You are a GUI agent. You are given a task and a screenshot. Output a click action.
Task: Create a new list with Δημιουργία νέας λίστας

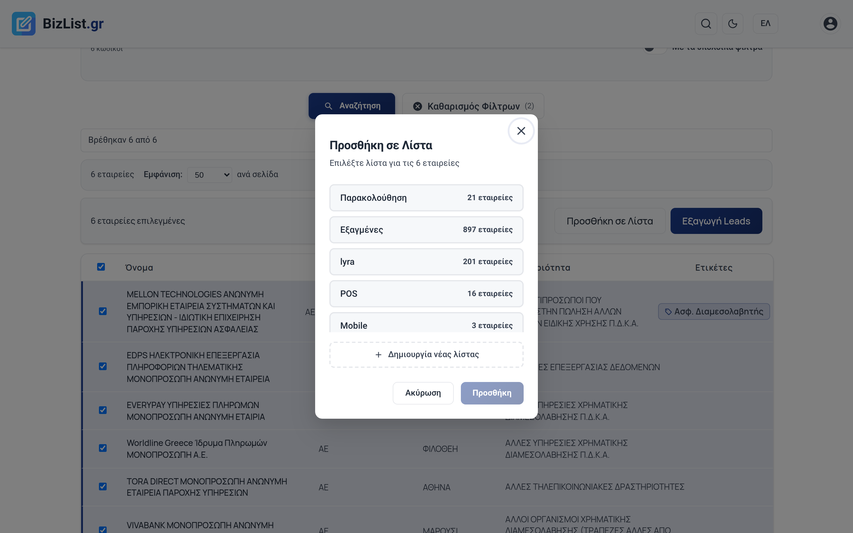[x=426, y=355]
